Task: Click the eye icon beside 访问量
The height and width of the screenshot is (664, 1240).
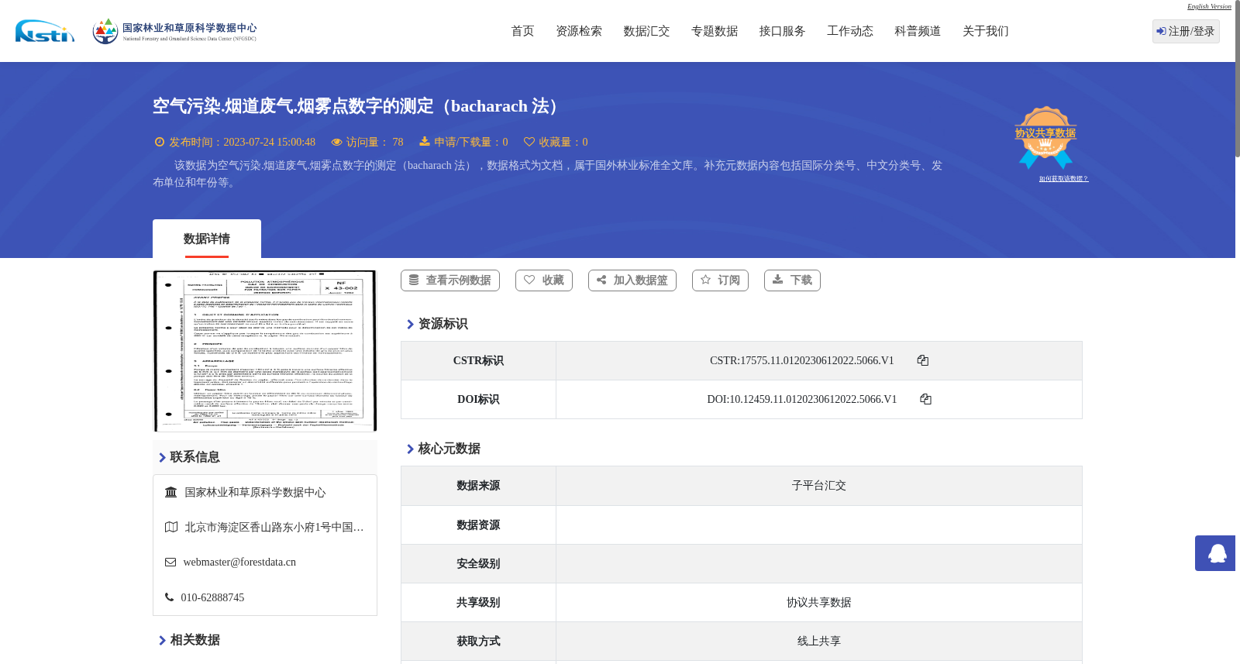Action: tap(336, 142)
